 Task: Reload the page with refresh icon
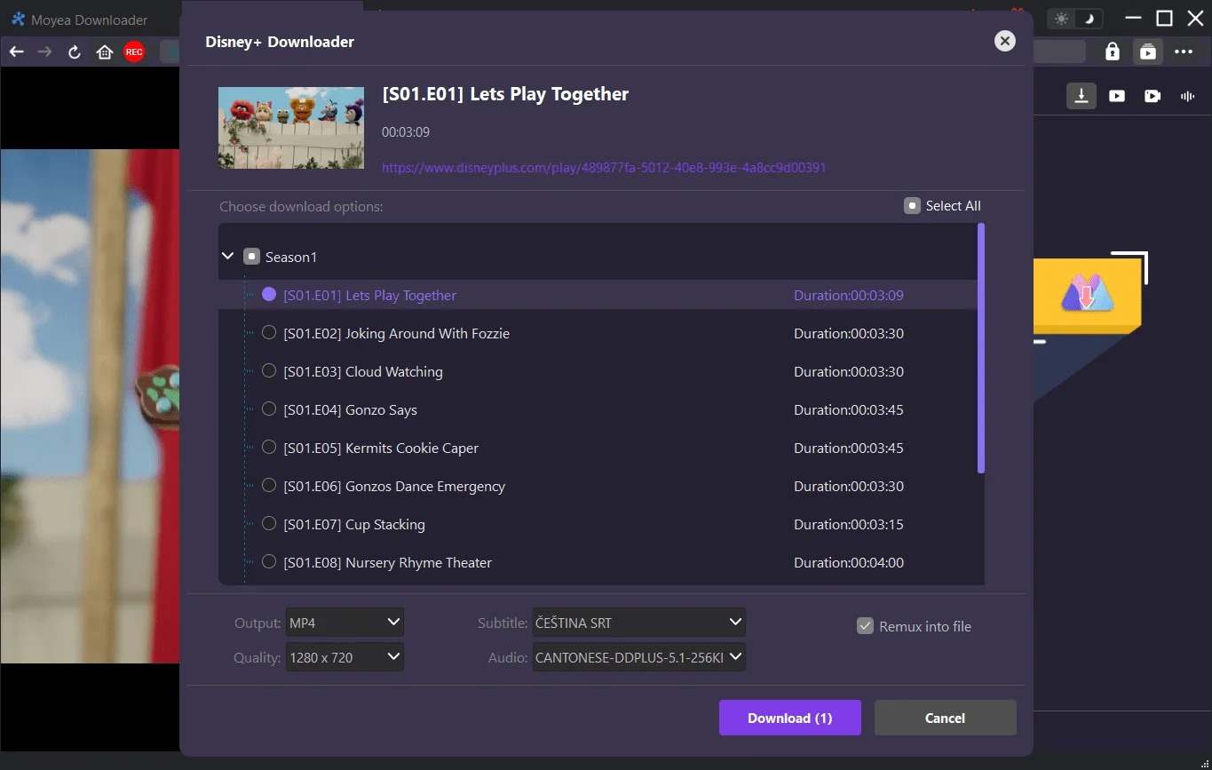click(x=75, y=52)
